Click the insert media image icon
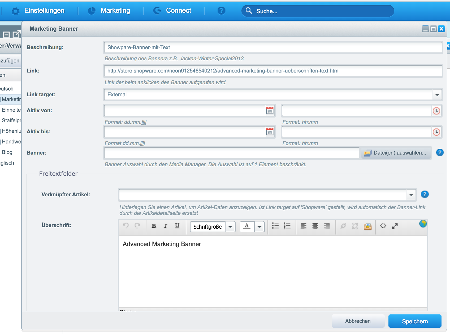 [x=368, y=226]
